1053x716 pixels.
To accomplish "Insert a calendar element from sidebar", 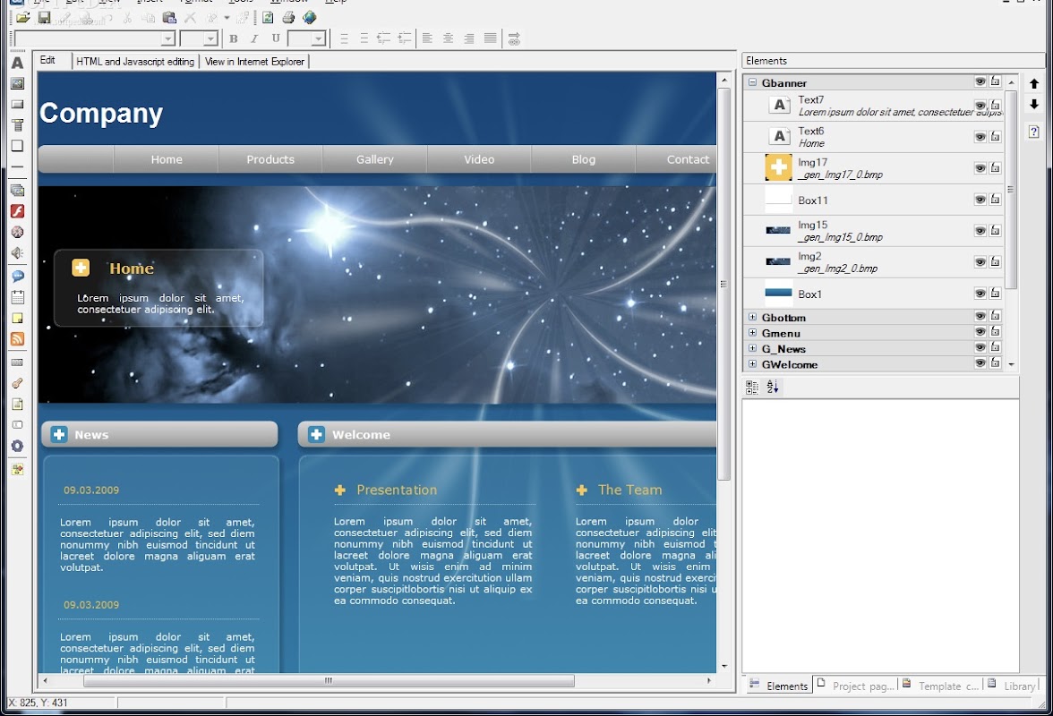I will point(18,297).
